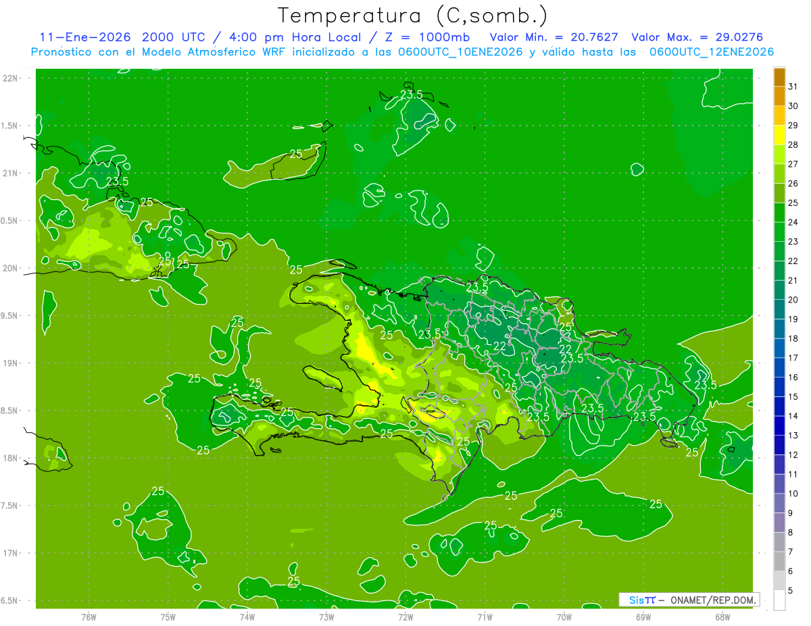Click the "17" colorbar scale label

[x=793, y=359]
